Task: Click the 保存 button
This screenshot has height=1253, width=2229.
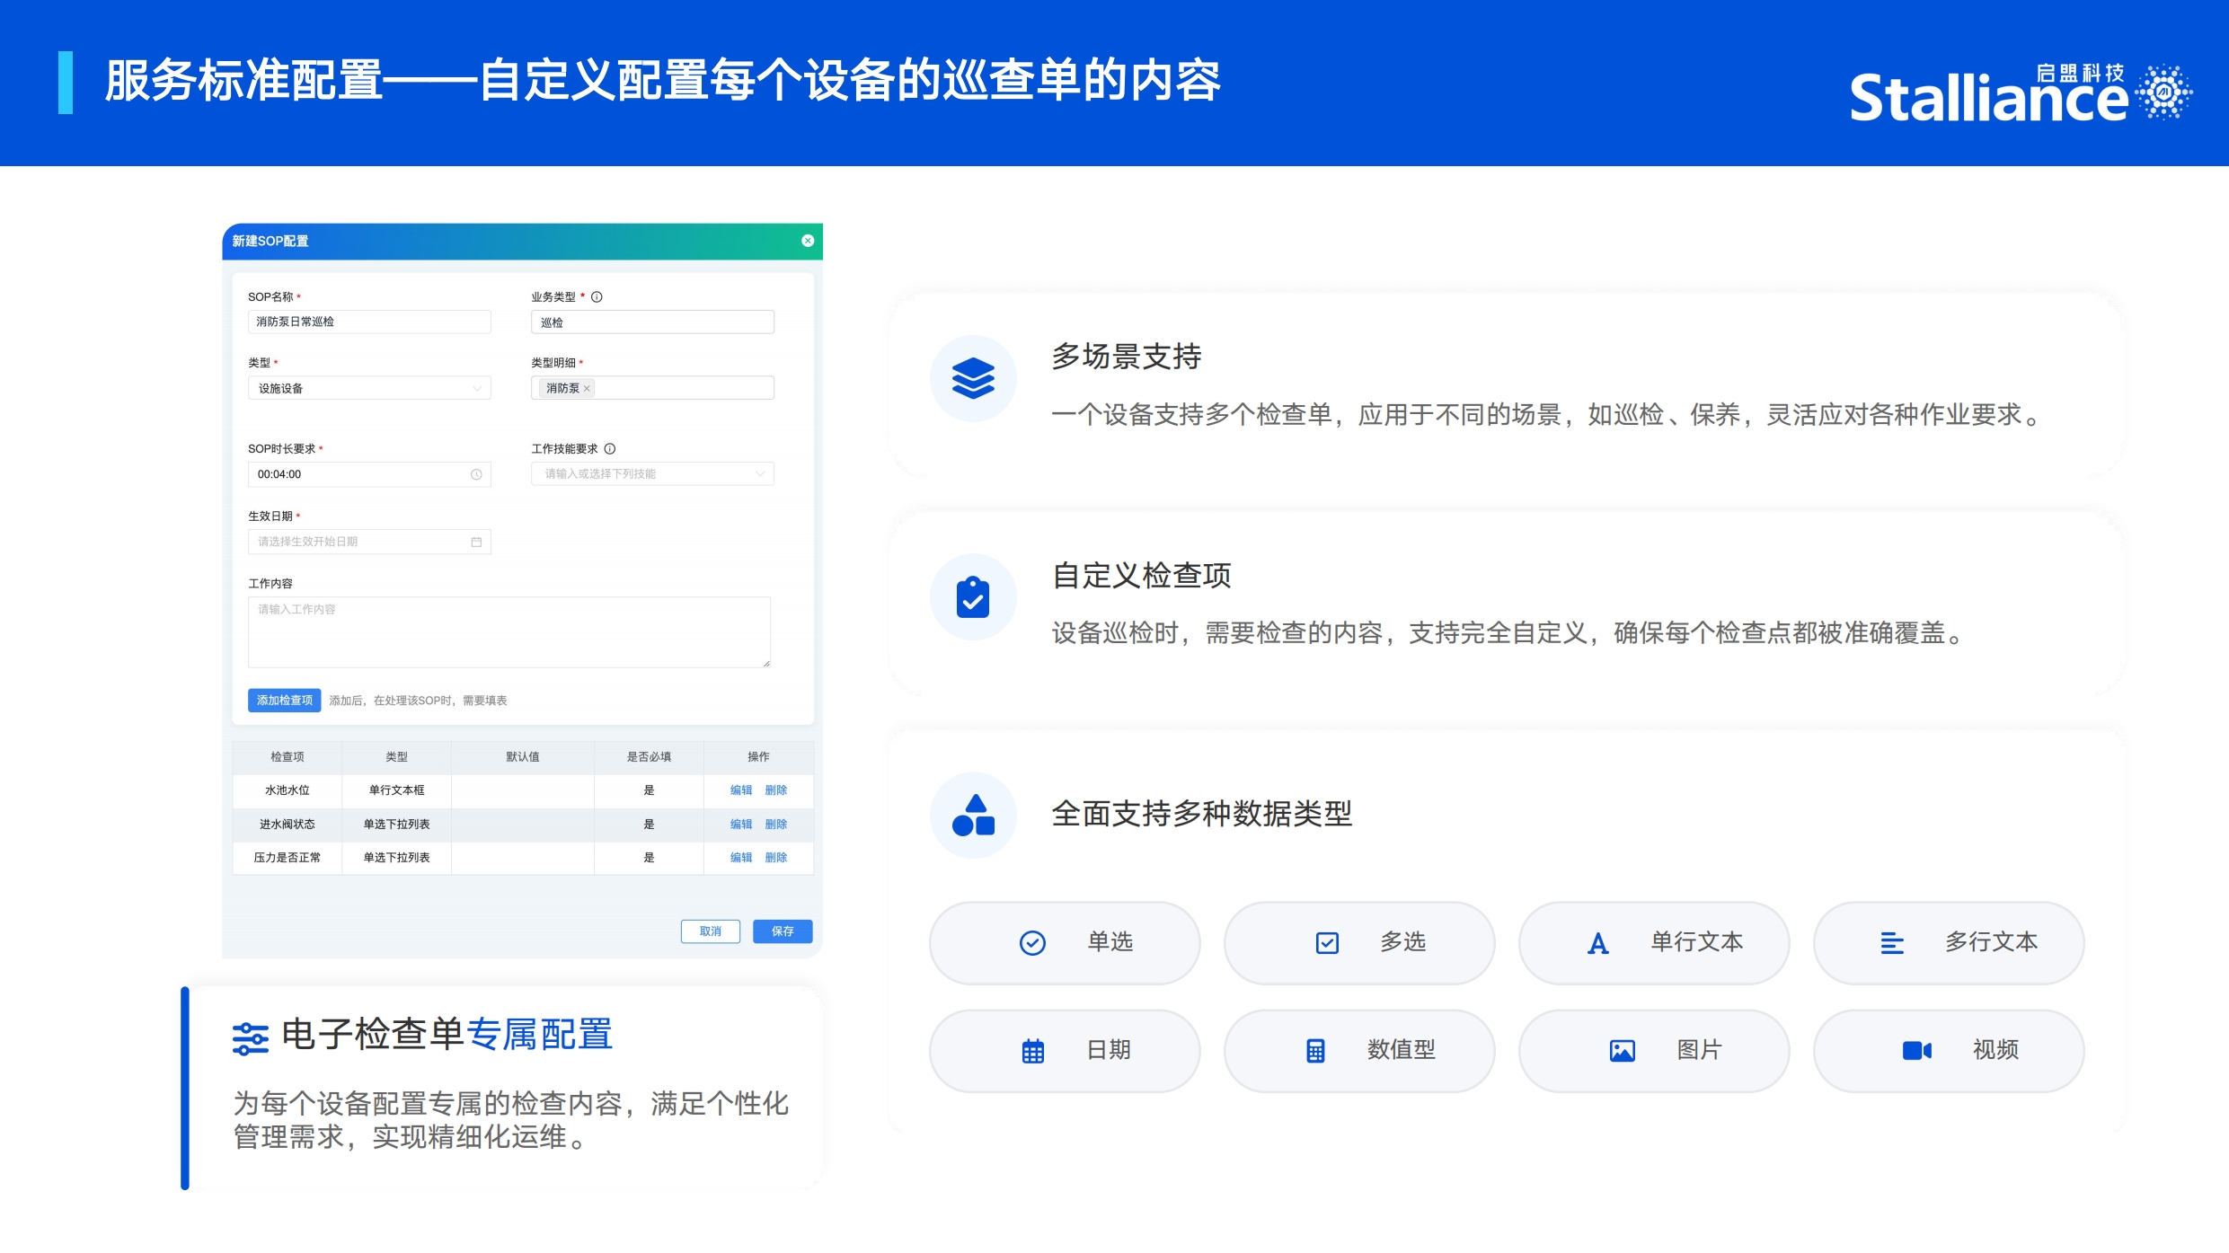Action: pyautogui.click(x=782, y=931)
